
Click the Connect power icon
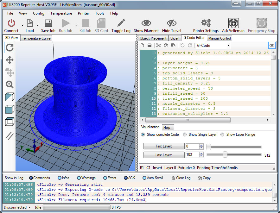pyautogui.click(x=11, y=23)
